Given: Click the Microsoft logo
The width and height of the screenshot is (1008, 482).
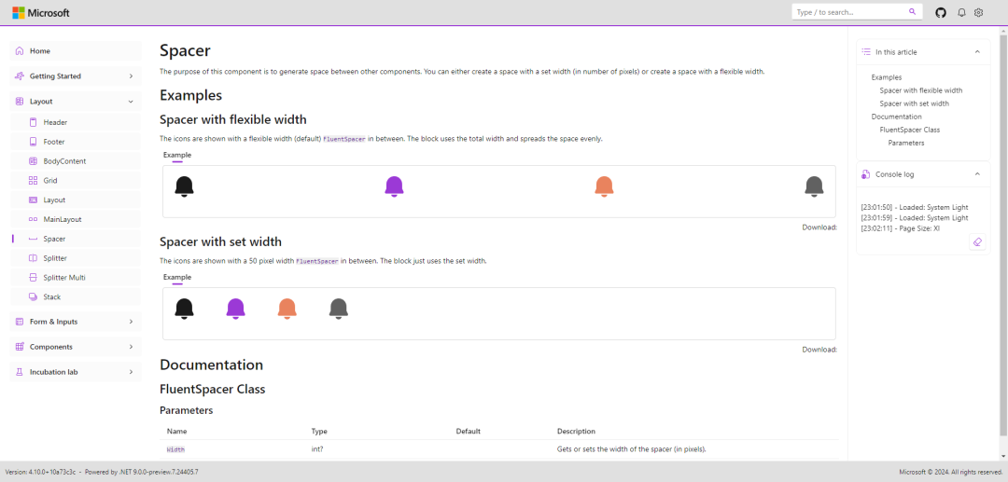Looking at the screenshot, I should point(40,13).
